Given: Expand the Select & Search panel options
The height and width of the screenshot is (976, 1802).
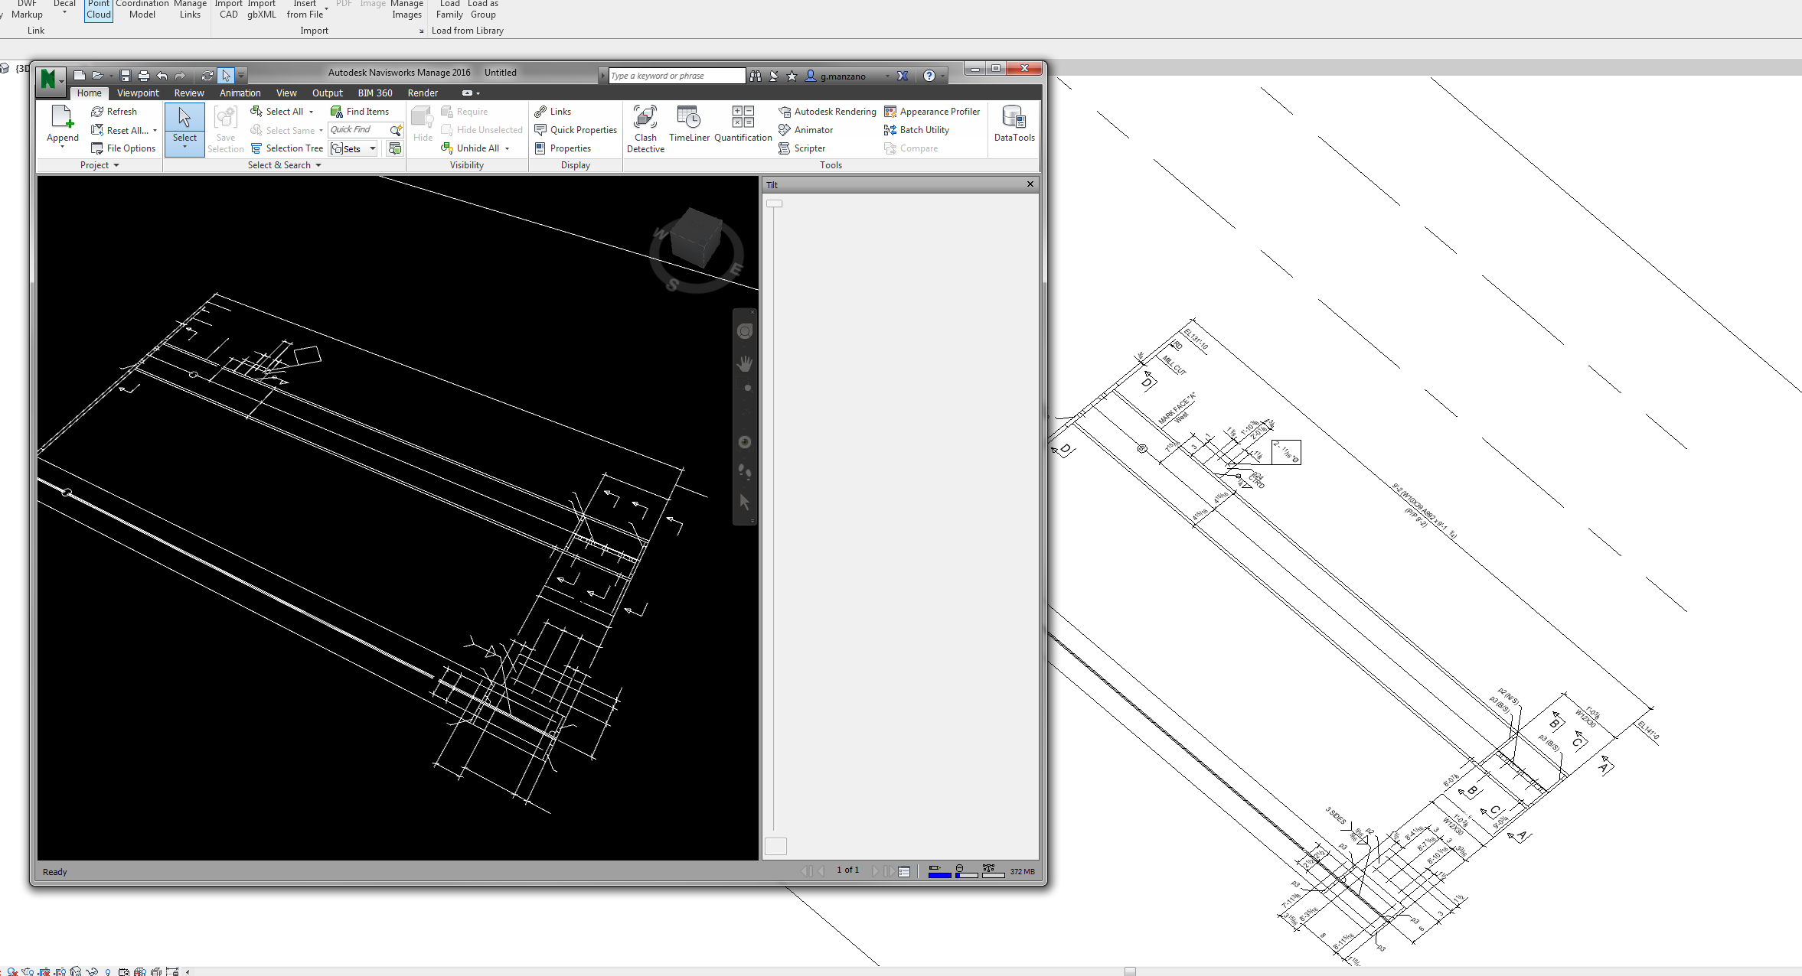Looking at the screenshot, I should tap(318, 164).
